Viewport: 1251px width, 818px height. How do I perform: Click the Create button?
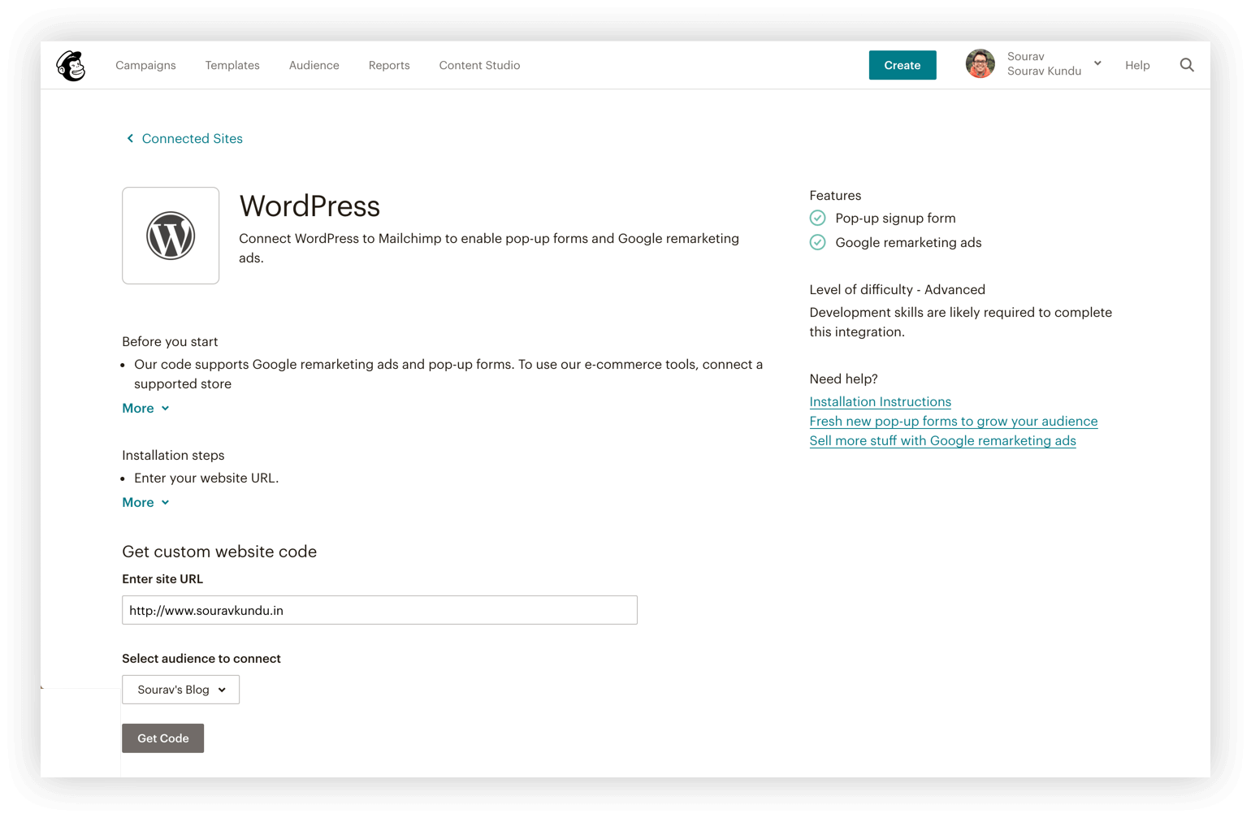[903, 65]
